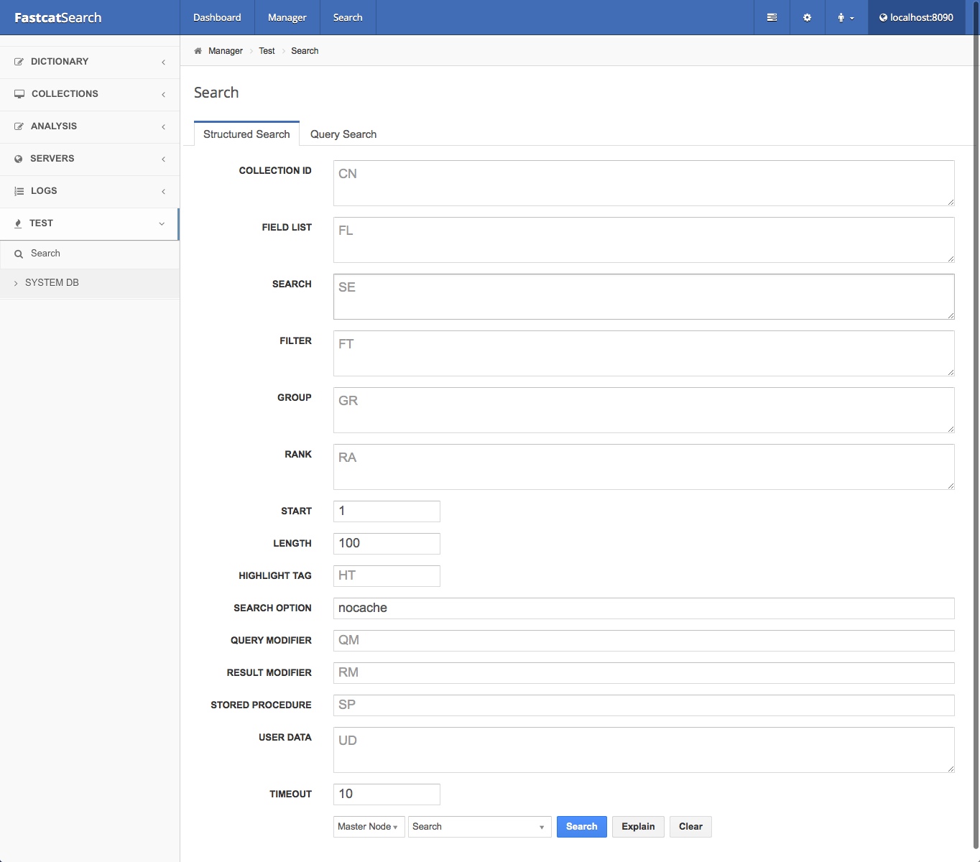Go to Test breadcrumb link

(267, 51)
